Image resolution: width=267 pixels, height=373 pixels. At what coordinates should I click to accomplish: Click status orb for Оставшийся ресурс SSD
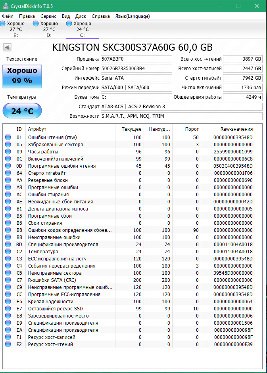(x=8, y=308)
